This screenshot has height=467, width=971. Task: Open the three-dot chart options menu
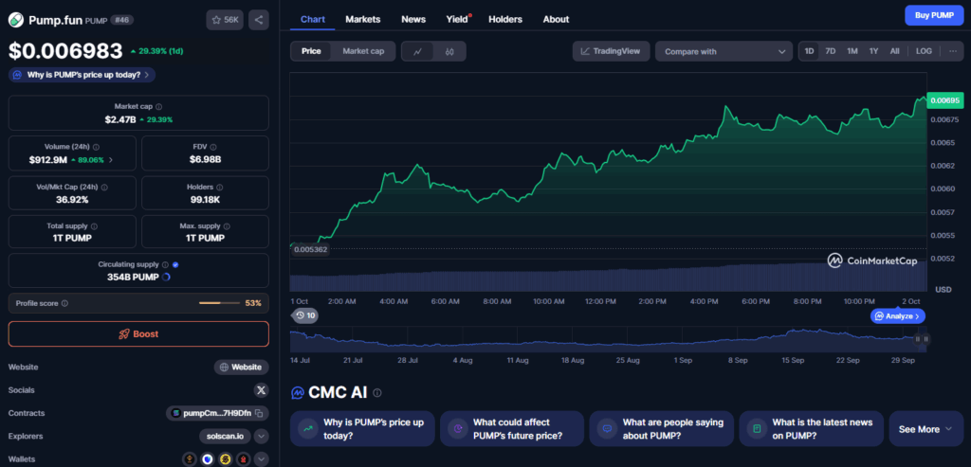tap(952, 51)
